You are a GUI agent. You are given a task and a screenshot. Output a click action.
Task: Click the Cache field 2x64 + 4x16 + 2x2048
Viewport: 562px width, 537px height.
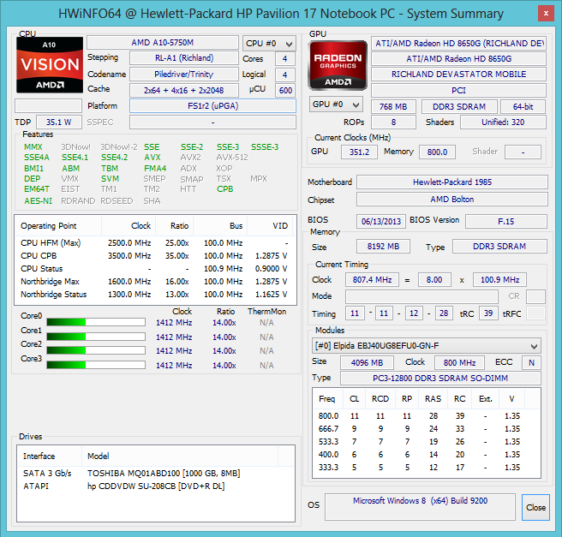coord(184,90)
